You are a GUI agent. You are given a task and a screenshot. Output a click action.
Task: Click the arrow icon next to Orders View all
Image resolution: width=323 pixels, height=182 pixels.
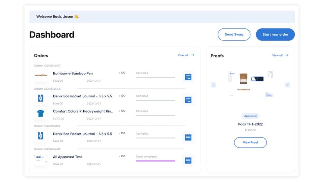click(193, 55)
